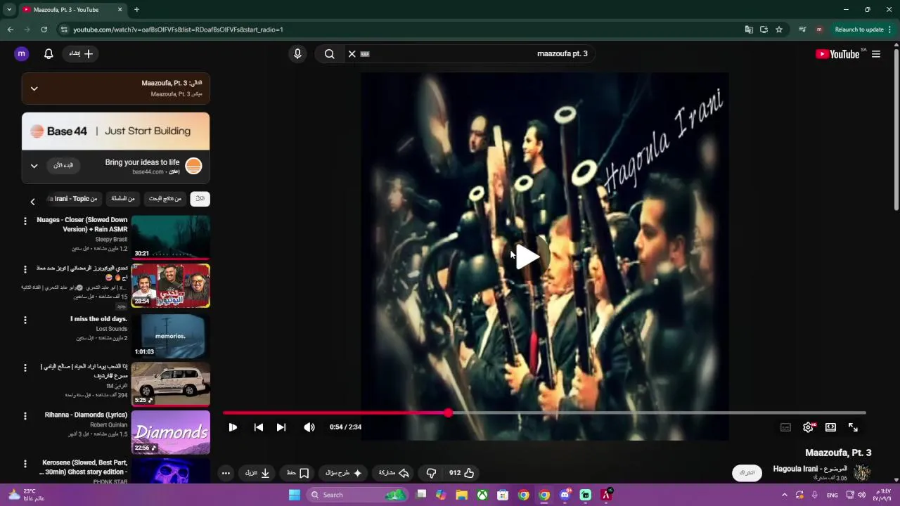Image resolution: width=900 pixels, height=506 pixels.
Task: Show more filter chips with the arrow
Action: coord(32,202)
